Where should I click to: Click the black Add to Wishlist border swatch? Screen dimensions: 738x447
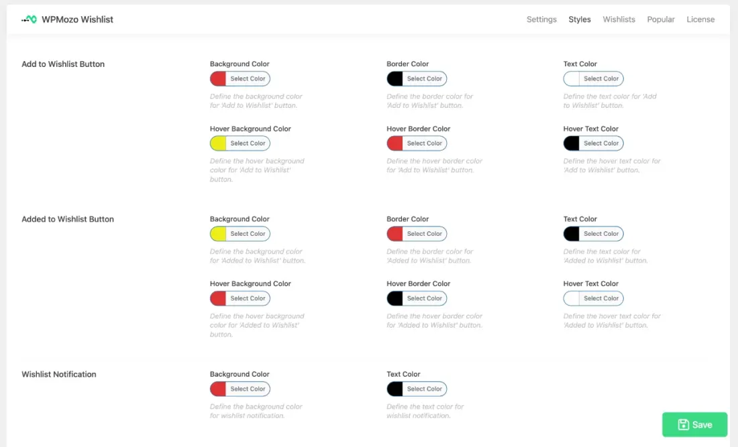[395, 78]
